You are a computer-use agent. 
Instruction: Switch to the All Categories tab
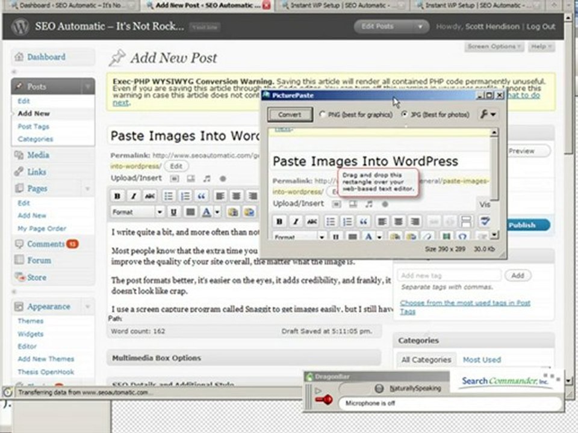tap(426, 360)
